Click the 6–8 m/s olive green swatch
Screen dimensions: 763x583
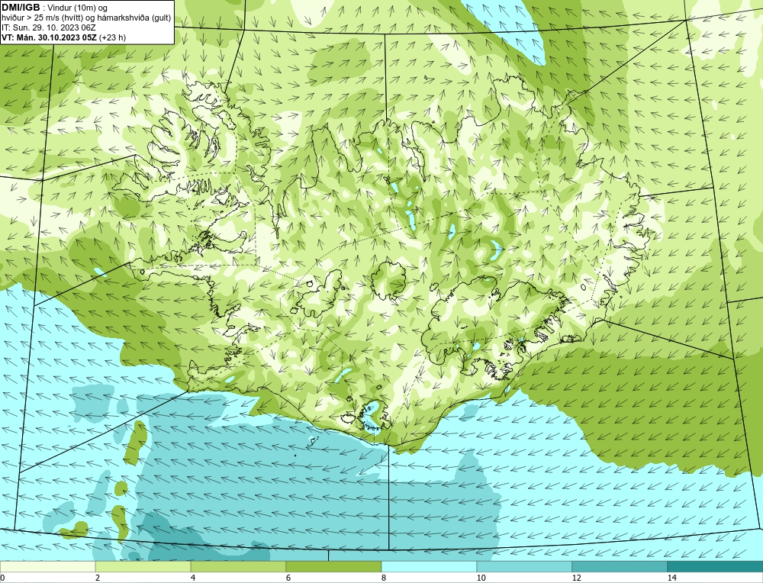pos(334,566)
